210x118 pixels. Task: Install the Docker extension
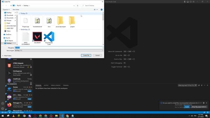click(30, 91)
